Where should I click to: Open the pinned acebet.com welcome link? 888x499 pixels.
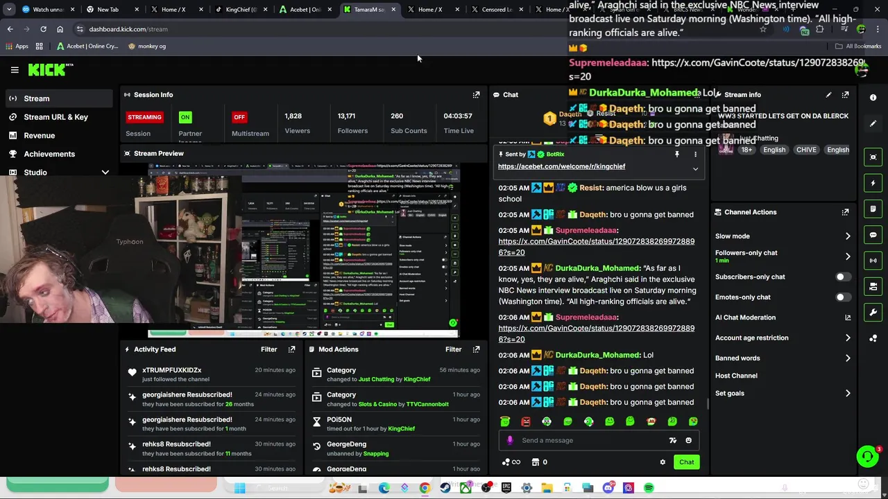561,166
